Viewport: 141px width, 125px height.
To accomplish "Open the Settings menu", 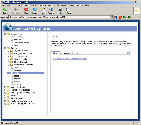I will pyautogui.click(x=72, y=5).
